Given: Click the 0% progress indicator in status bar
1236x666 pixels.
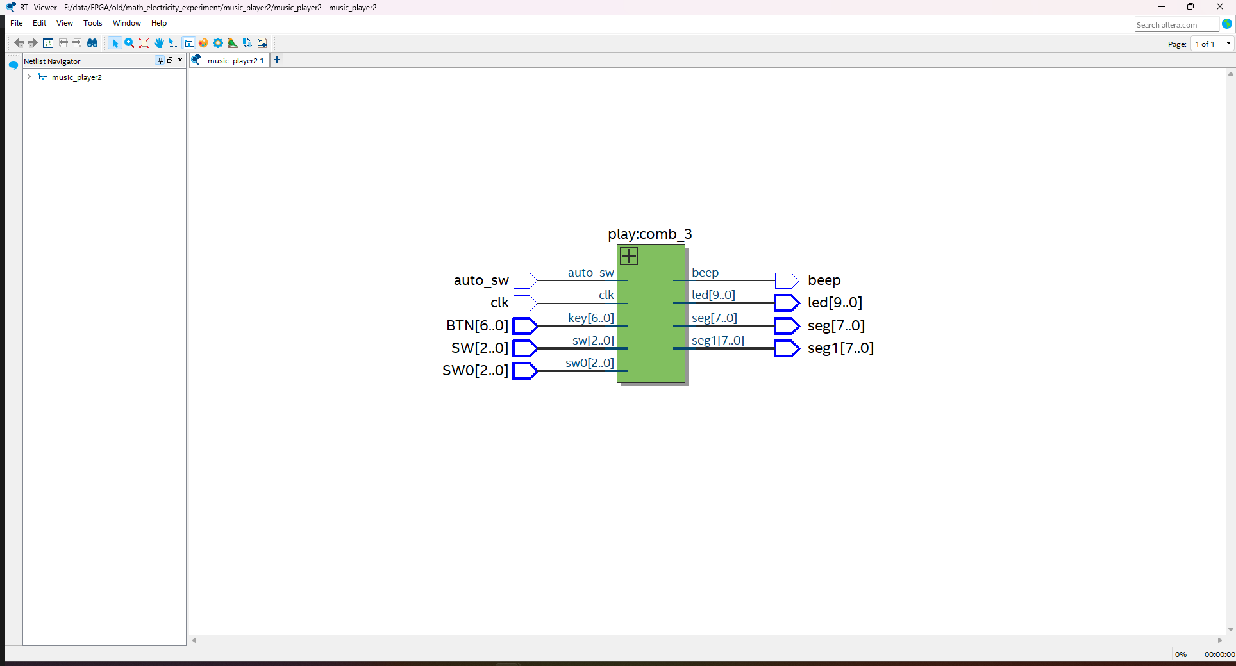Looking at the screenshot, I should tap(1181, 654).
